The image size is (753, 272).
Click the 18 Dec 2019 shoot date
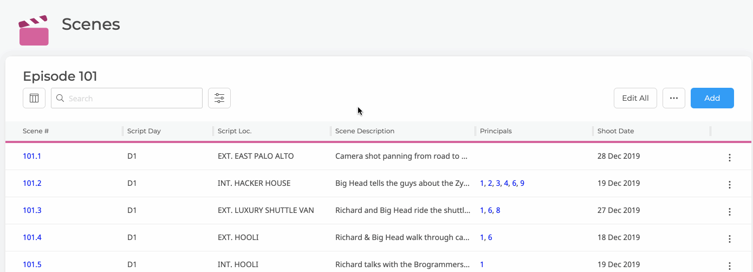[619, 237]
